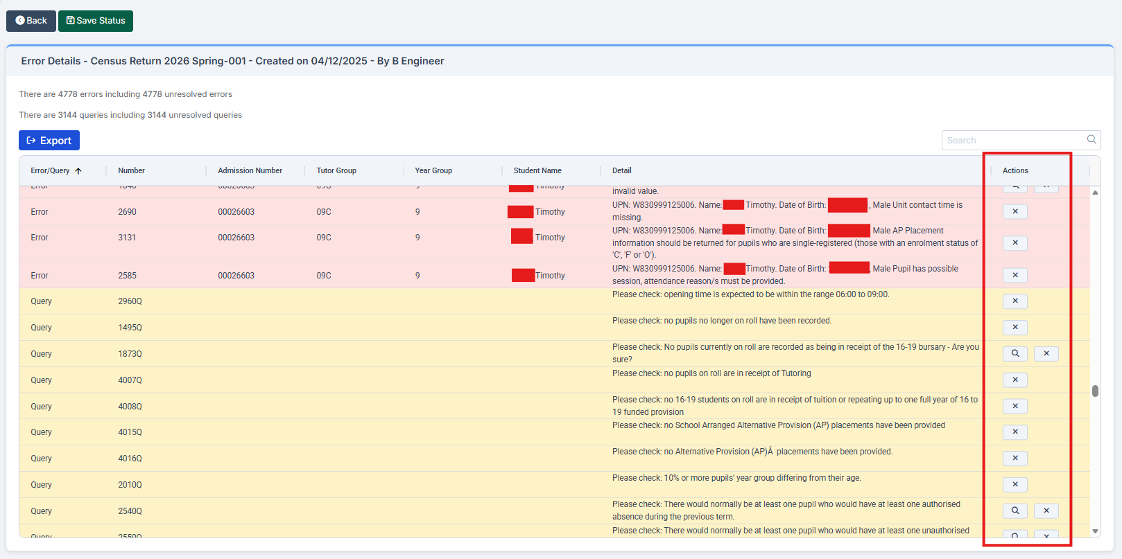Screen dimensions: 1122x559
Task: Click the search magnifier icon in search box
Action: (x=1091, y=140)
